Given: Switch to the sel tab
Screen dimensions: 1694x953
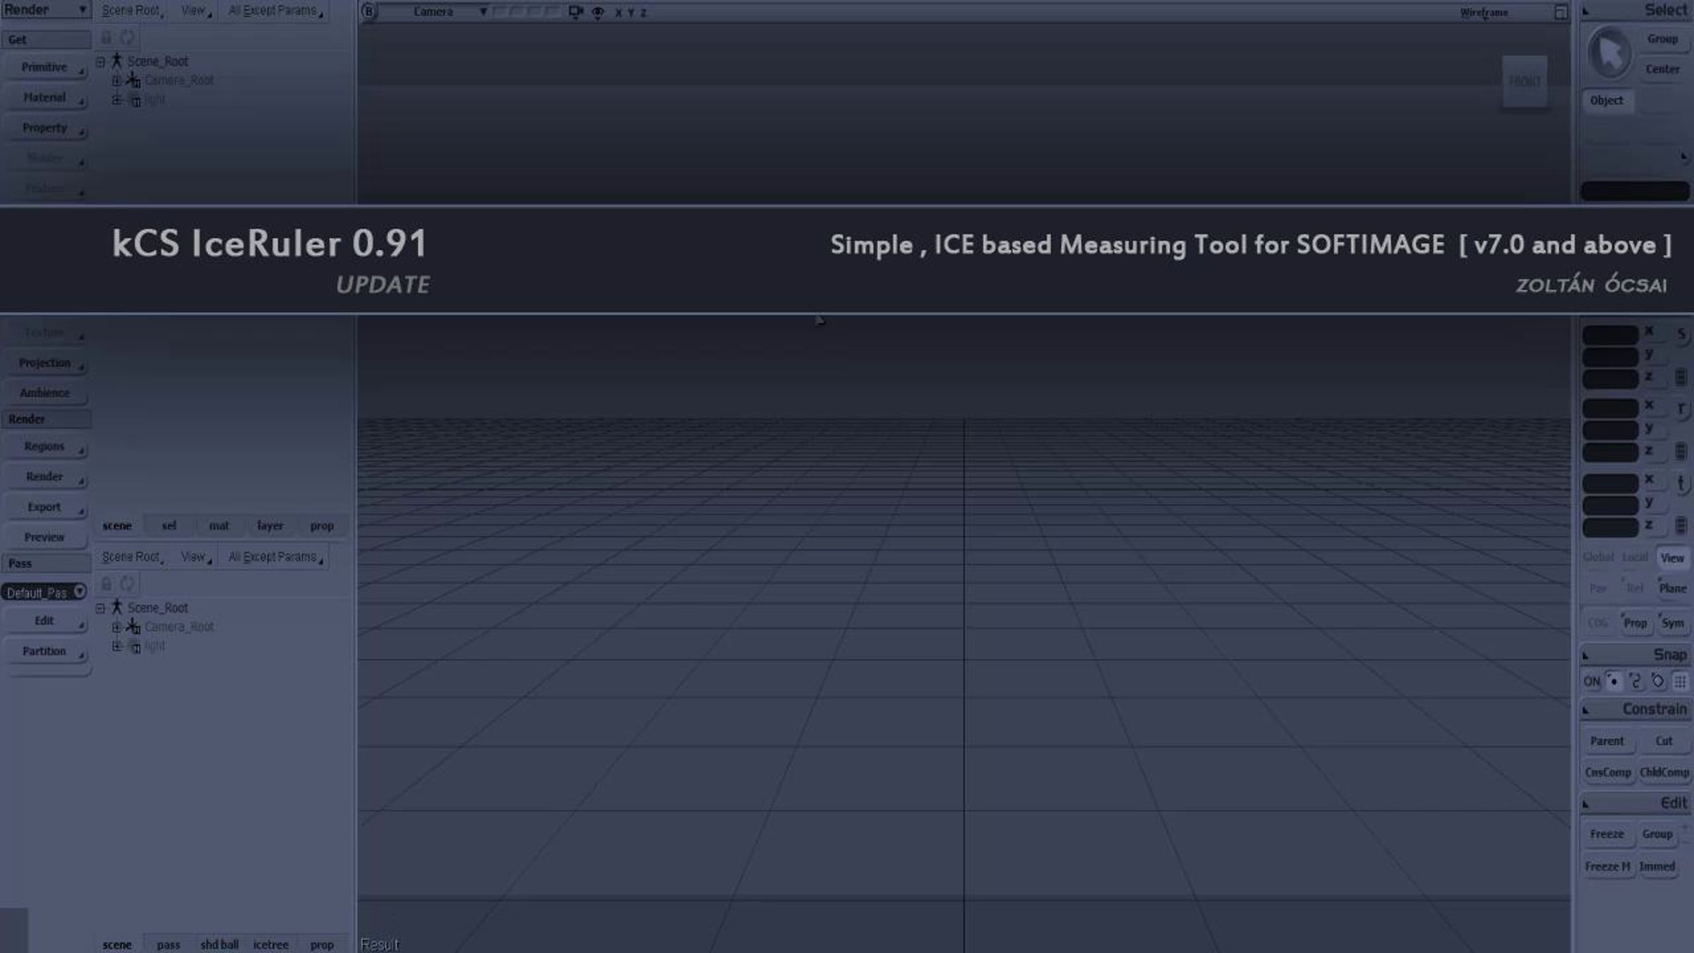Looking at the screenshot, I should [x=169, y=525].
